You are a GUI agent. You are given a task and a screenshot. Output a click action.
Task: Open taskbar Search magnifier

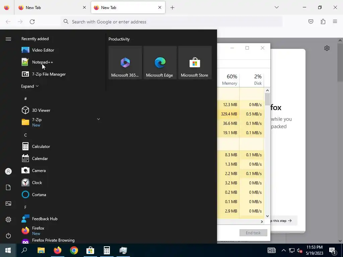point(24,250)
